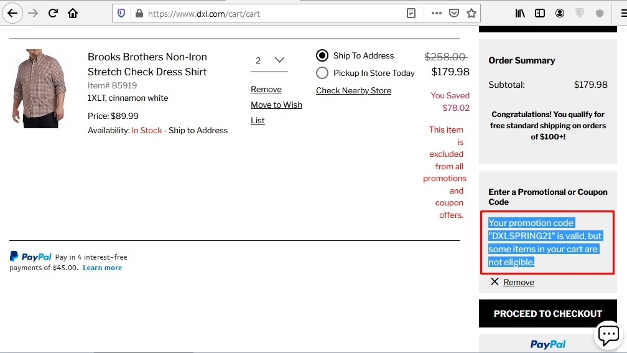Open the live chat bubble

[x=608, y=334]
